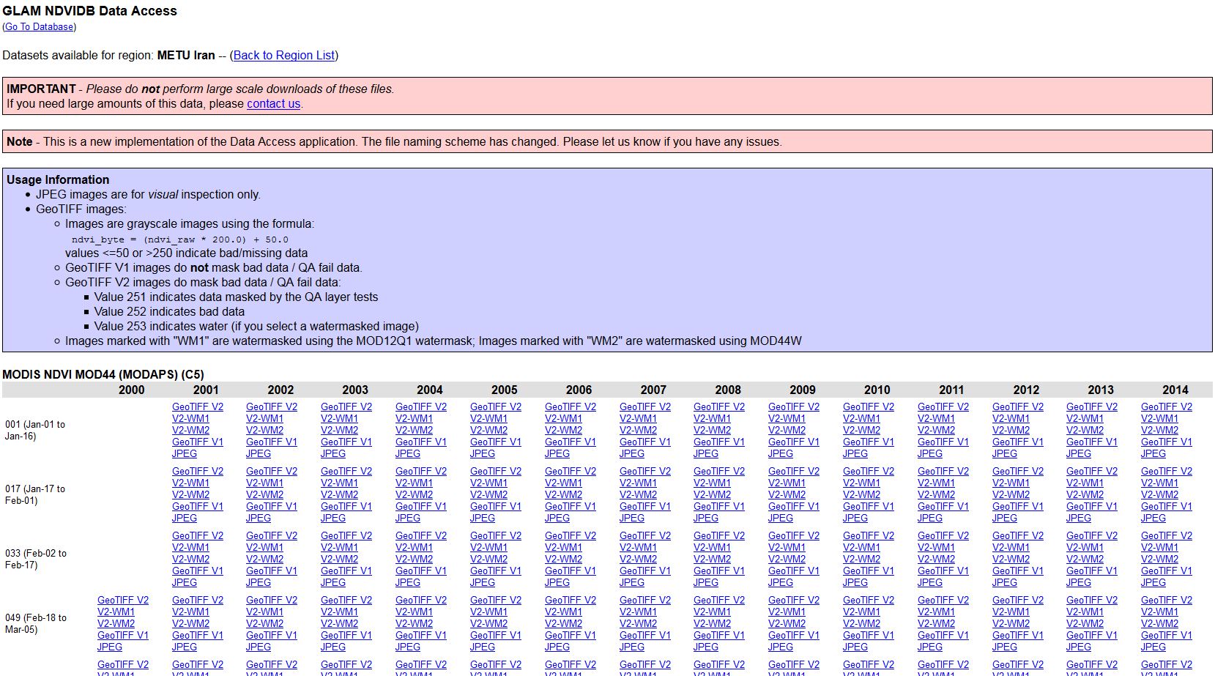
Task: Download GeoTIFF V2 for 2001 period 001
Action: [x=197, y=407]
